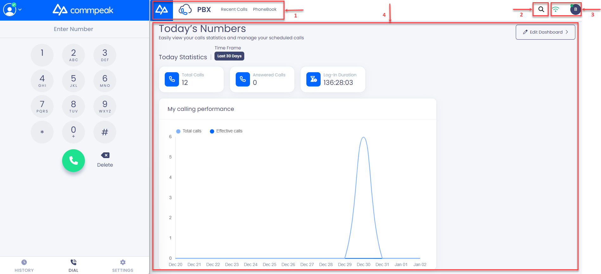Click the commpeak logo in dialer header
Image resolution: width=601 pixels, height=274 pixels.
pos(83,10)
